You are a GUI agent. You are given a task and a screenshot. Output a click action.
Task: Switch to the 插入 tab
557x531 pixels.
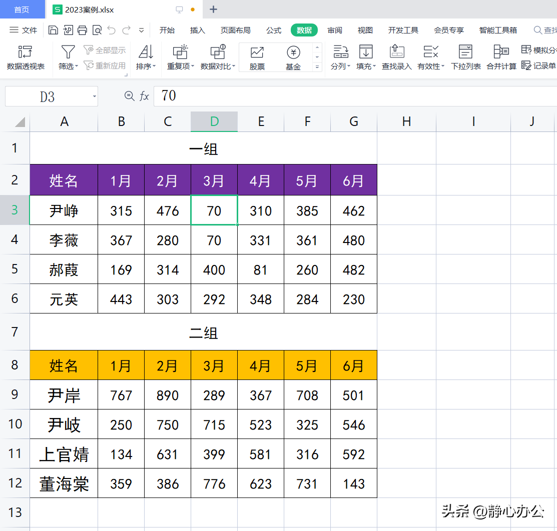[198, 30]
